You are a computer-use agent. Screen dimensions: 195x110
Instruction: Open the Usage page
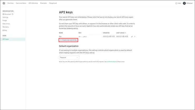[5, 21]
